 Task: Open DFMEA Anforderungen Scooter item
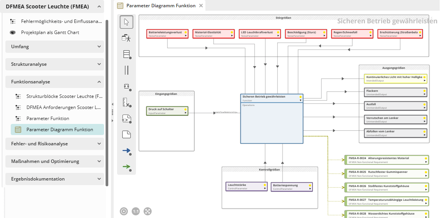pyautogui.click(x=63, y=107)
